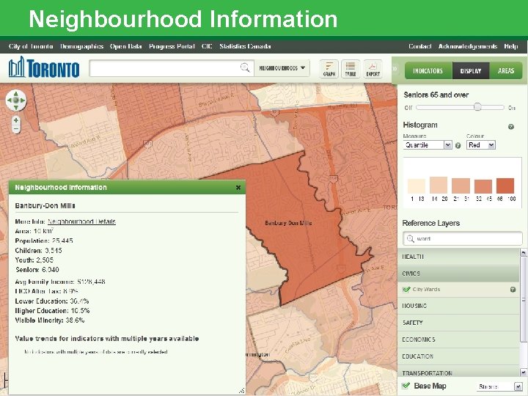Viewport: 528px width, 396px height.
Task: Select the darkest 46-100 histogram swatch
Action: (x=505, y=186)
